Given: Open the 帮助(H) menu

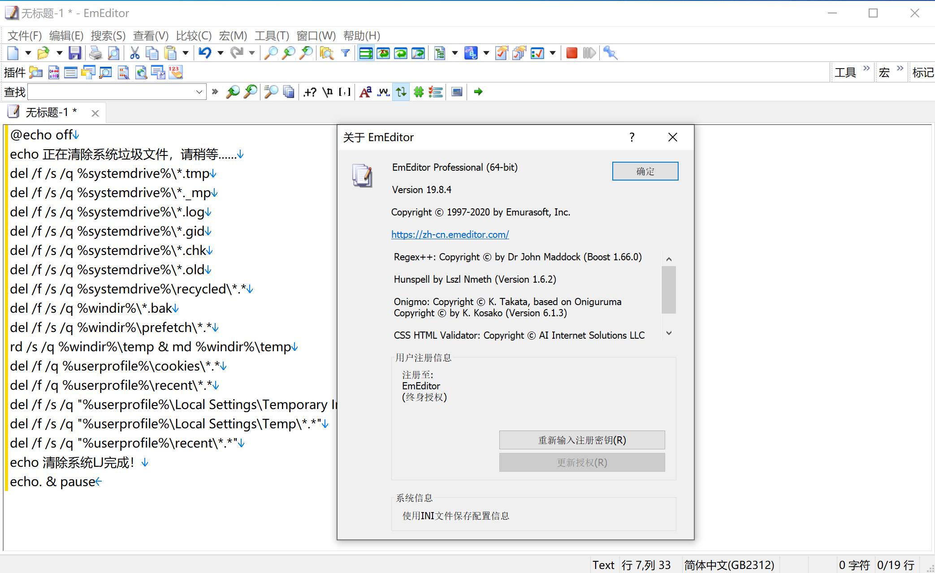Looking at the screenshot, I should click(x=362, y=35).
